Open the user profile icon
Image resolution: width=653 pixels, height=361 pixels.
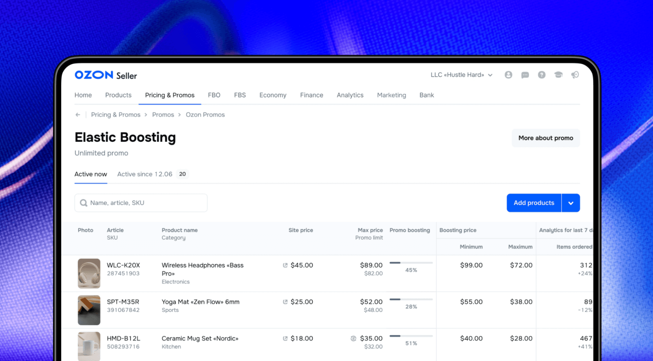[x=508, y=75]
